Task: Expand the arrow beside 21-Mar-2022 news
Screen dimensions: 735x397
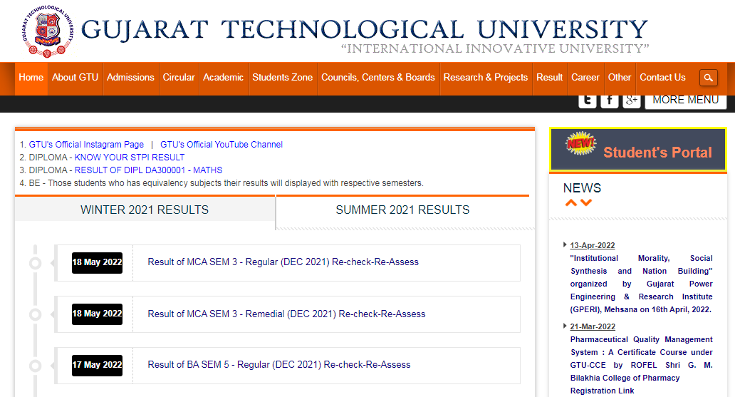Action: click(565, 326)
